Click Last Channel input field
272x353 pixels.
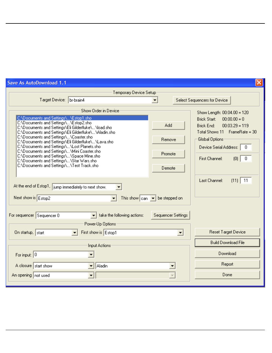(246, 181)
